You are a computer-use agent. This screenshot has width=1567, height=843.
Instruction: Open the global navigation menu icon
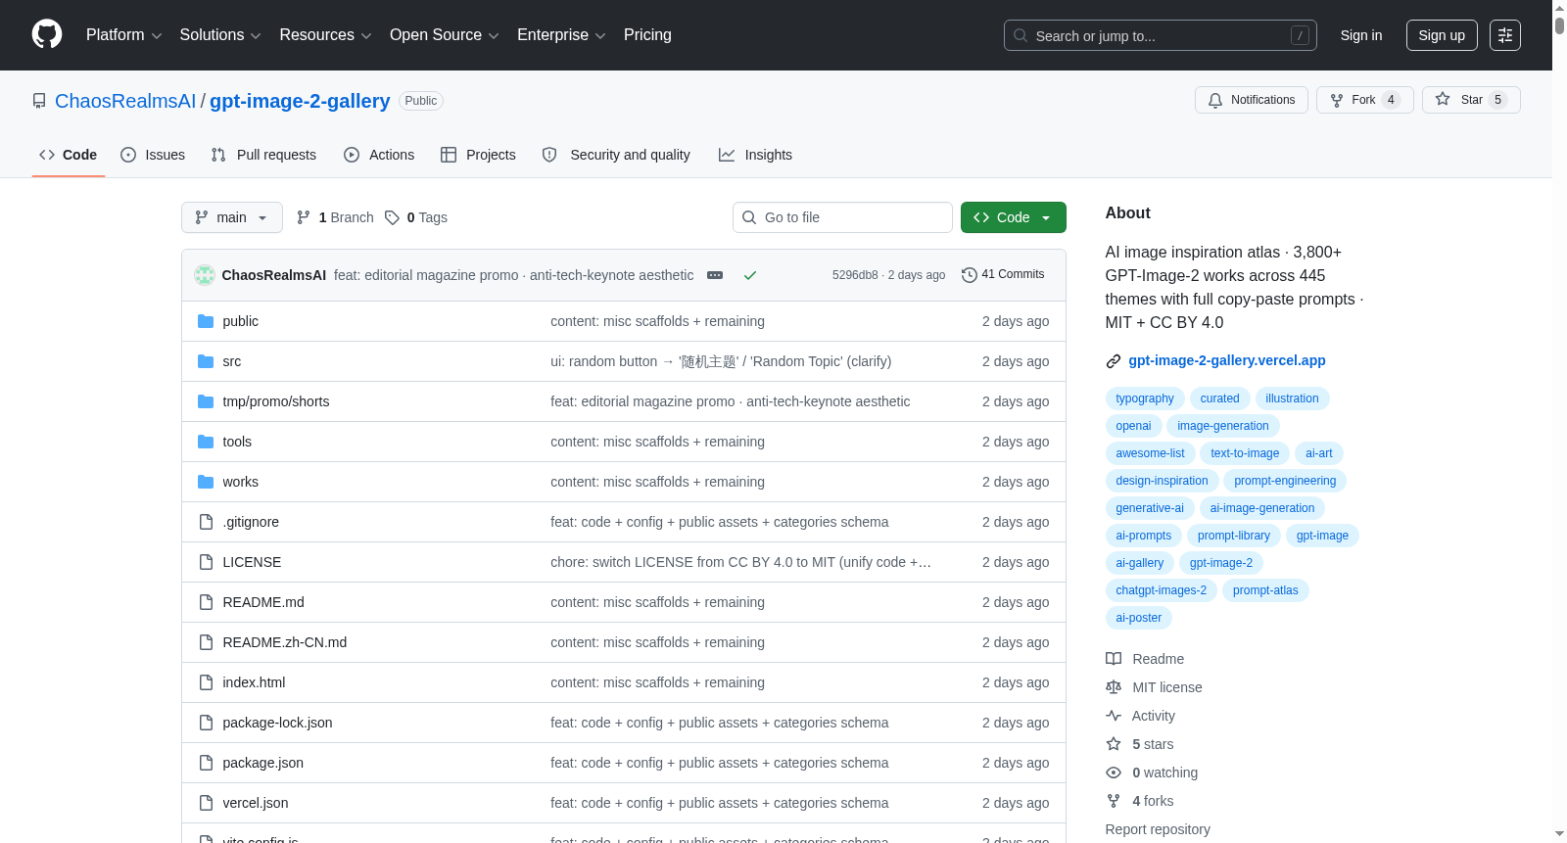tap(1505, 35)
